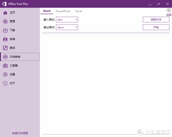Switch to the PowerPoint tab
This screenshot has height=137, width=172.
(x=63, y=11)
